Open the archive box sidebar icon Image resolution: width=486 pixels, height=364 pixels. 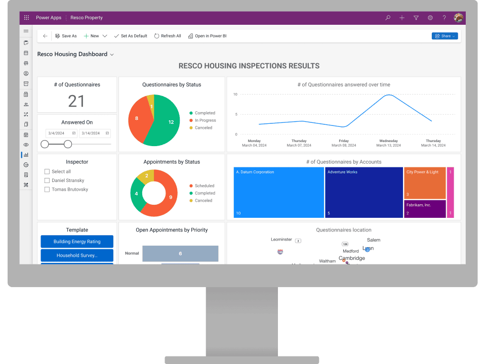pyautogui.click(x=26, y=83)
